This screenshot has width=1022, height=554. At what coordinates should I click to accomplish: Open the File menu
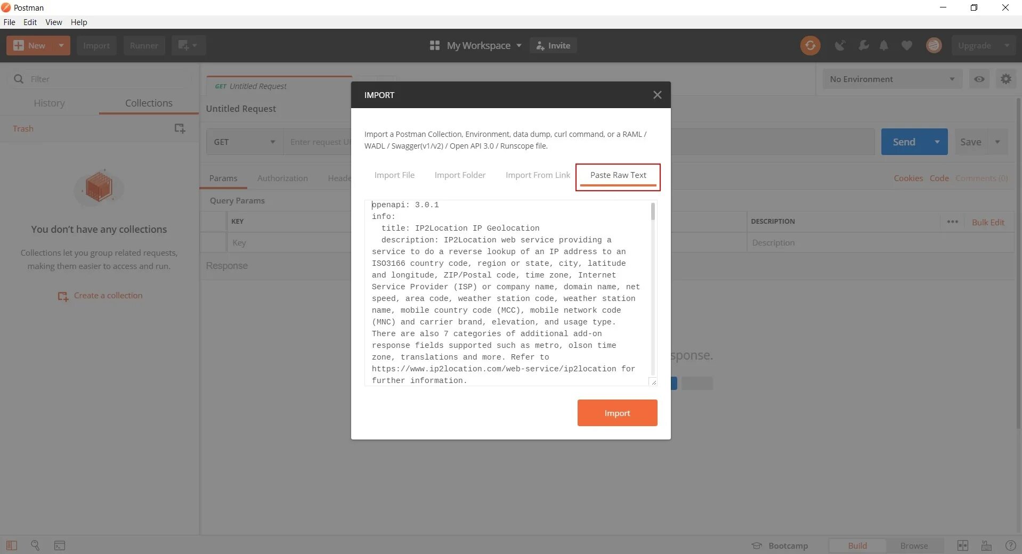tap(9, 22)
